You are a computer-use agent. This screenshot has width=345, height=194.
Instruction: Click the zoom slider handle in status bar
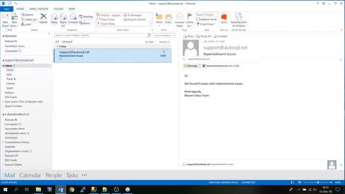(318, 182)
